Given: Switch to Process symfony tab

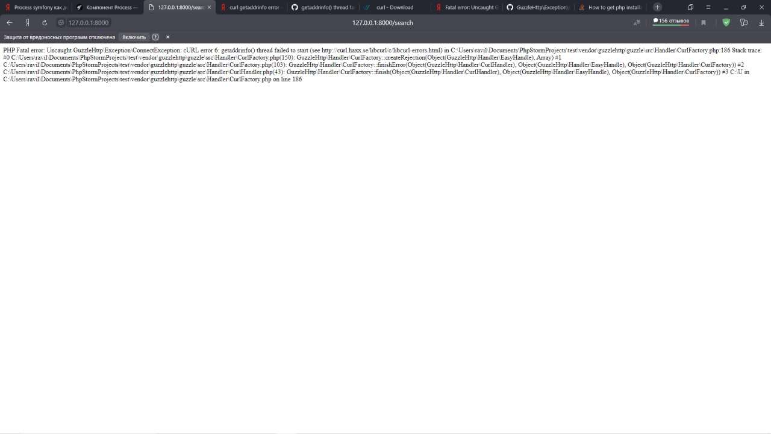Looking at the screenshot, I should click(36, 7).
